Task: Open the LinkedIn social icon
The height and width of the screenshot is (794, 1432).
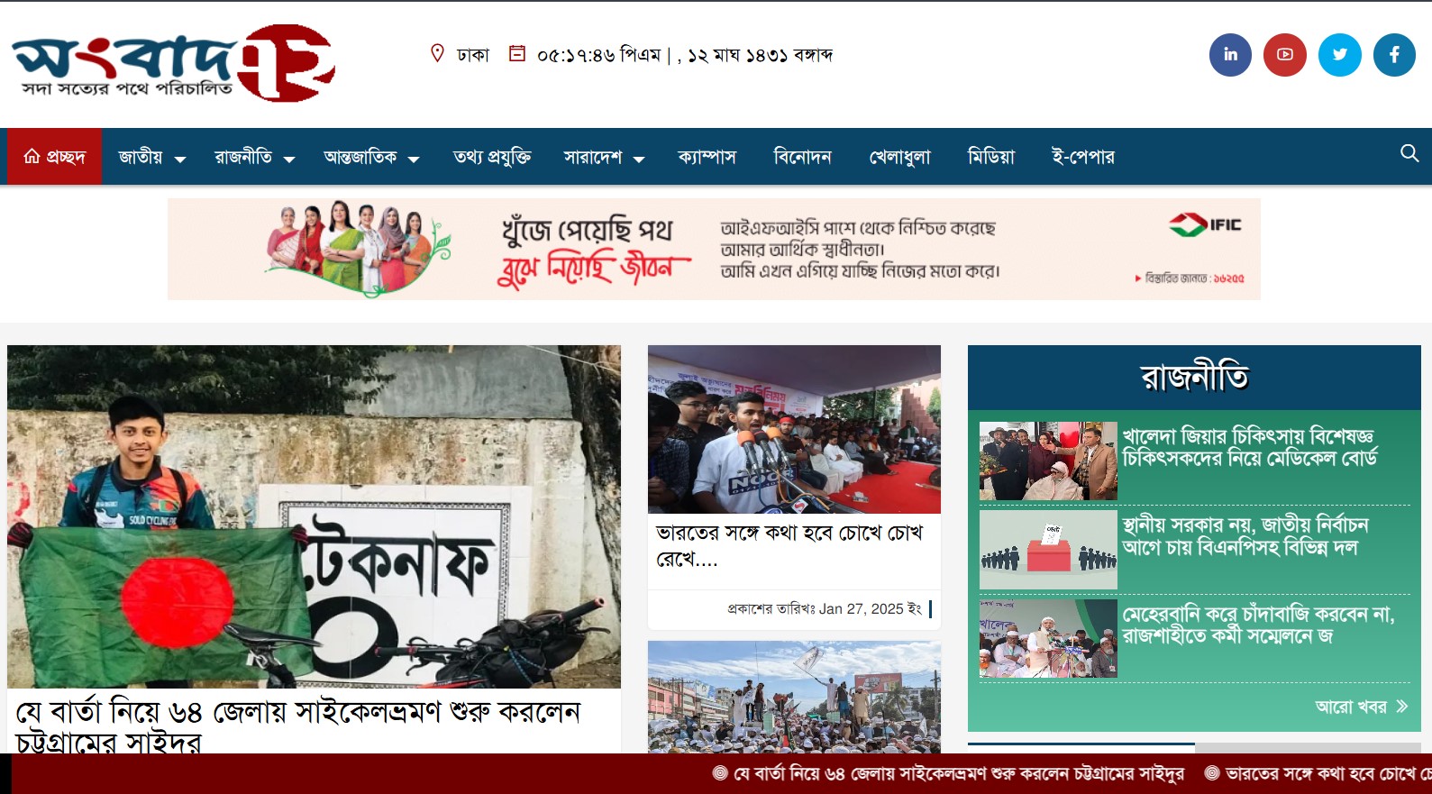Action: point(1230,55)
